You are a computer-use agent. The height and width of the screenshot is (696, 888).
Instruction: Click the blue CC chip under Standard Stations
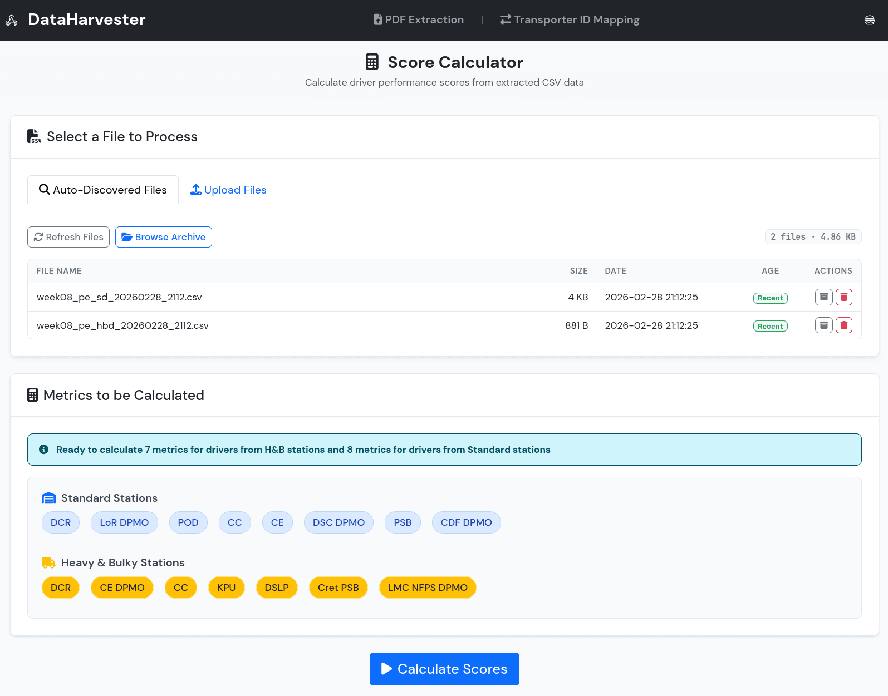(235, 522)
